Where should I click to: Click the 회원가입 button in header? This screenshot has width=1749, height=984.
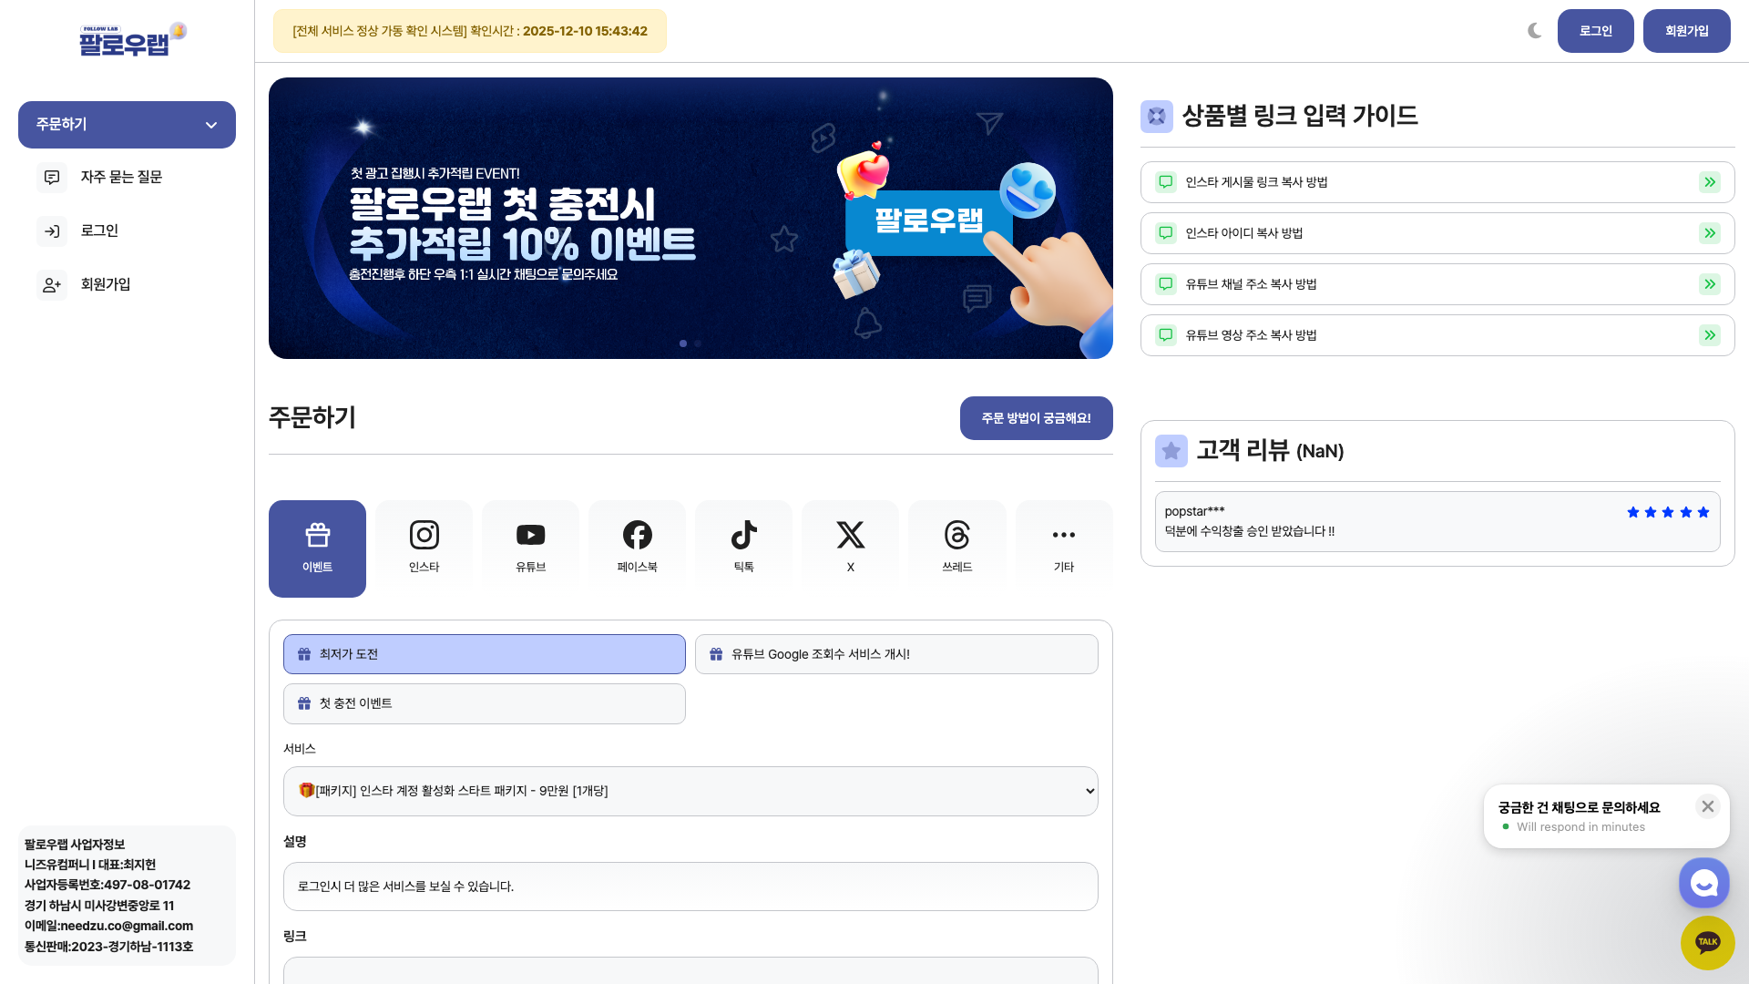point(1686,31)
